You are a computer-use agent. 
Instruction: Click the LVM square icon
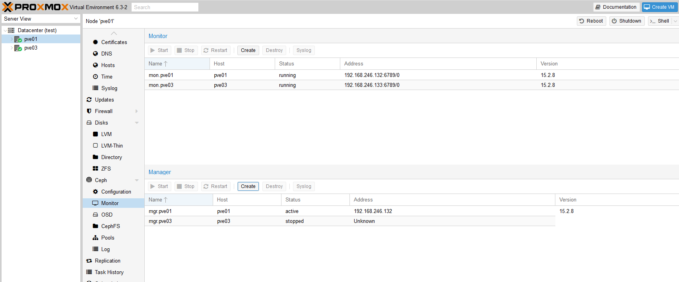[x=95, y=134]
